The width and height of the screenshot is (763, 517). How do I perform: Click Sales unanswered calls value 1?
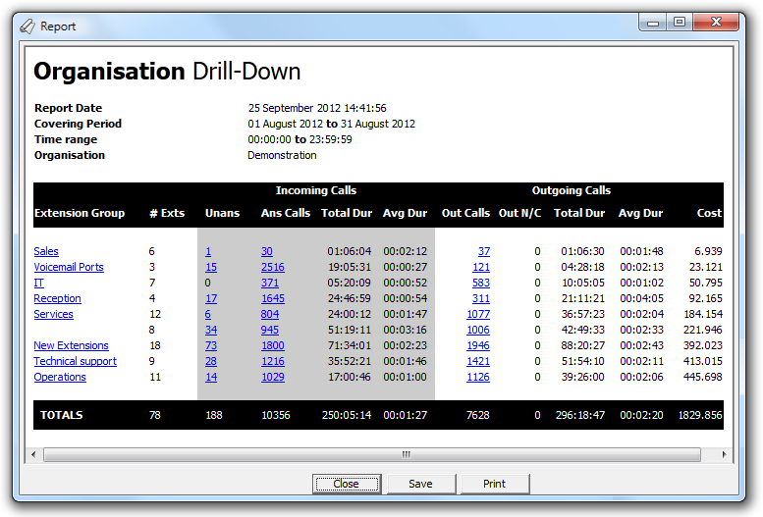[x=208, y=251]
